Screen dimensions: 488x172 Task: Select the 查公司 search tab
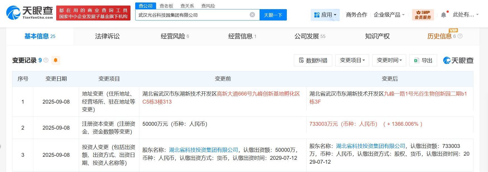[x=146, y=6]
